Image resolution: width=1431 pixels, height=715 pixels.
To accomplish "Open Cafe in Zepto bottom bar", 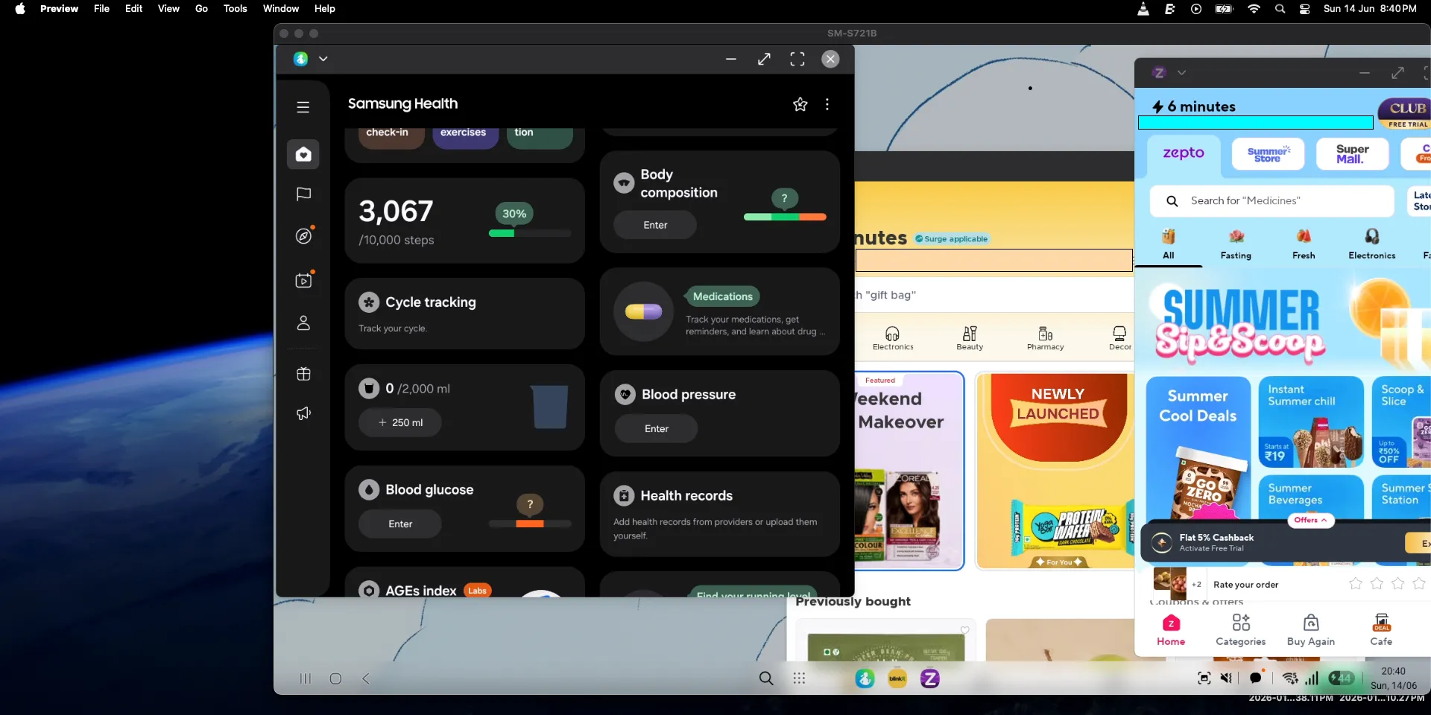I will click(1381, 630).
